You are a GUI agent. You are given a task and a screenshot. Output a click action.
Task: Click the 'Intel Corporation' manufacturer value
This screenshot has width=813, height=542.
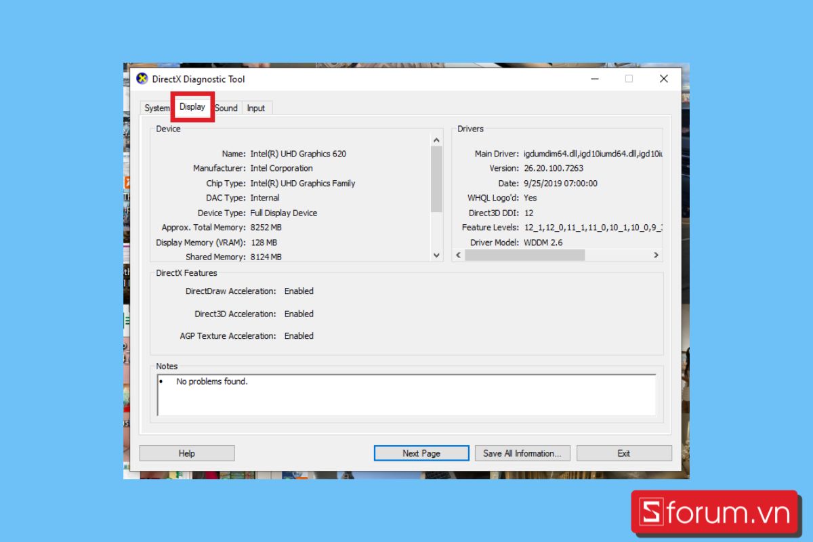coord(282,168)
